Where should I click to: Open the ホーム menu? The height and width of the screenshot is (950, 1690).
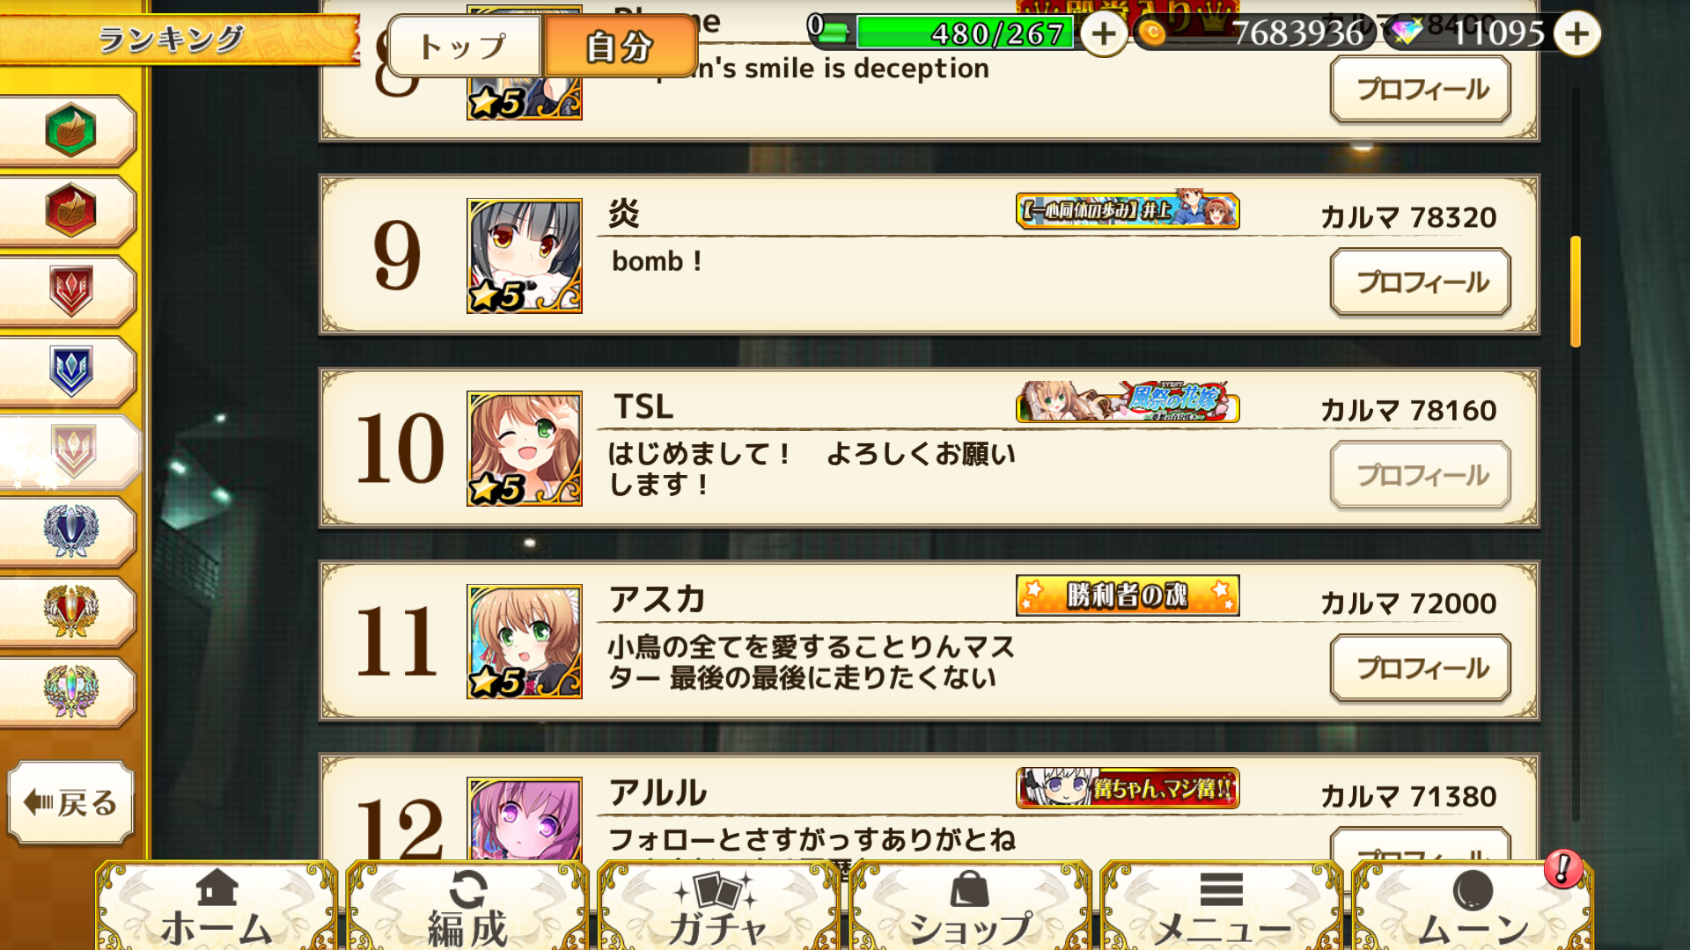217,907
